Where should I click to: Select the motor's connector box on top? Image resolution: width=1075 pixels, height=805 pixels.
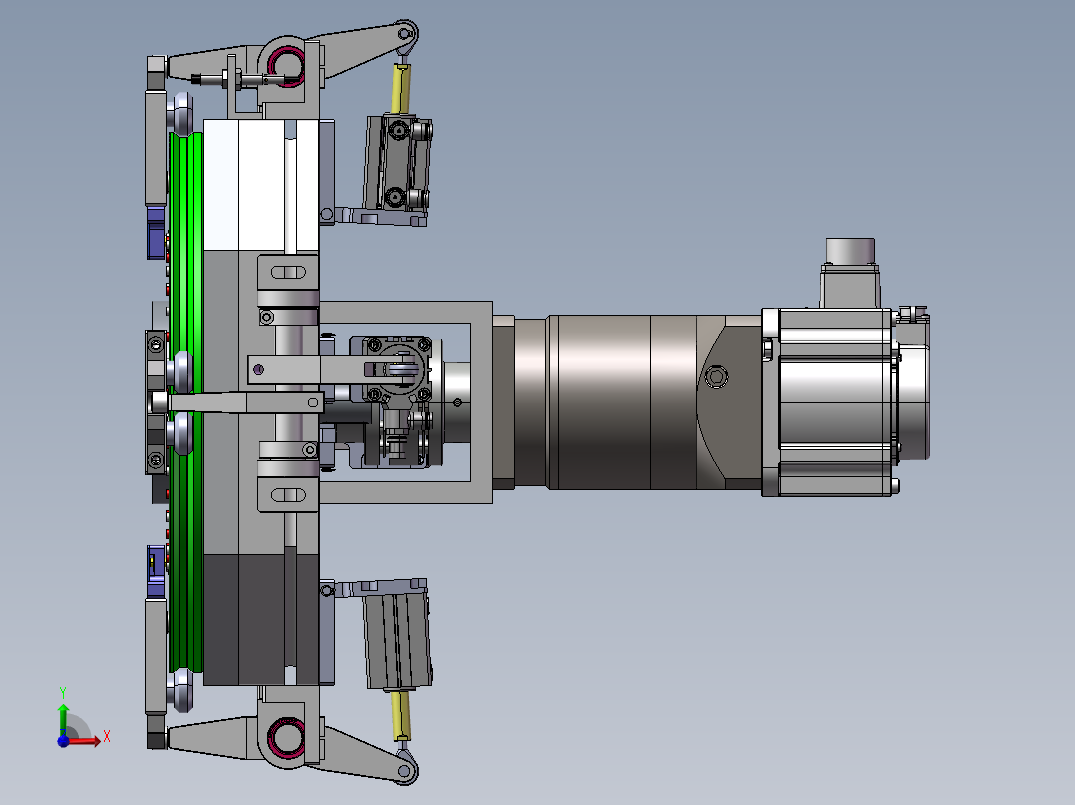coord(850,273)
